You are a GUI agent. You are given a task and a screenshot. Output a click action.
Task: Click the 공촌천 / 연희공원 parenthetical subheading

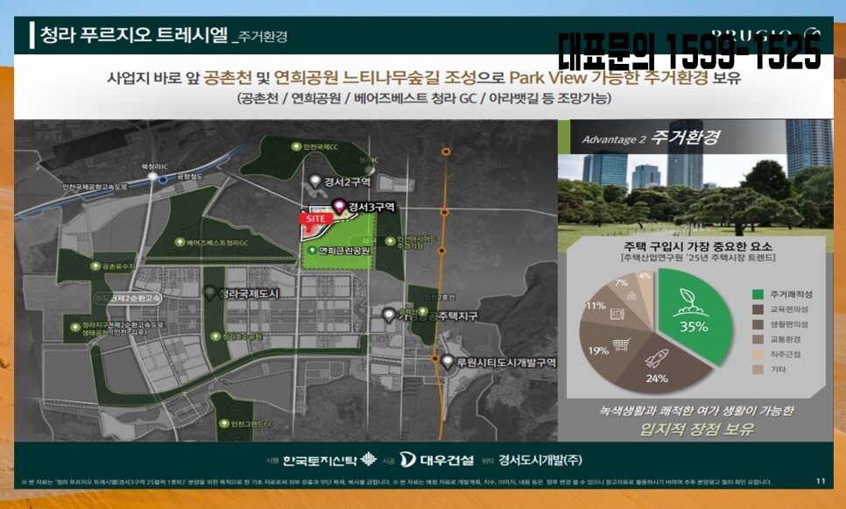click(x=424, y=99)
